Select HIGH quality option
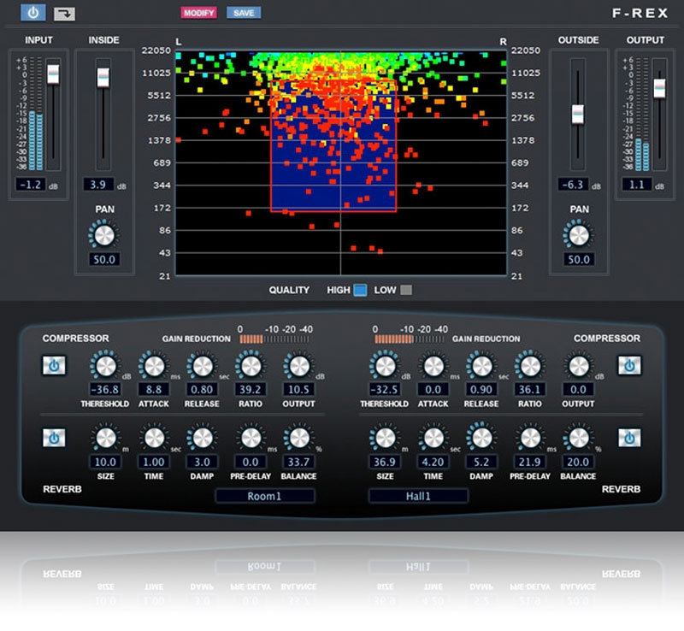Screen dimensions: 684x631 (360, 290)
